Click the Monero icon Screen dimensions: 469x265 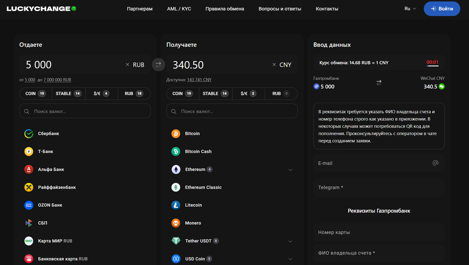(x=176, y=223)
